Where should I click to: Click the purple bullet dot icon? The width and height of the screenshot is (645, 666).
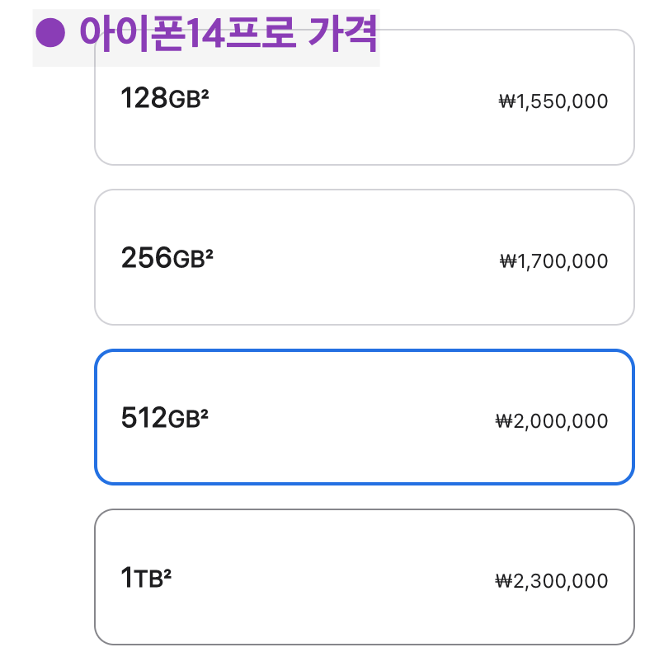[50, 32]
